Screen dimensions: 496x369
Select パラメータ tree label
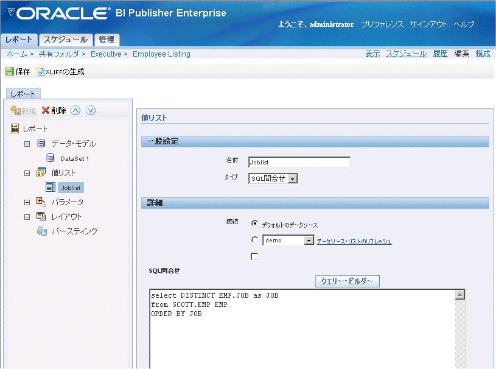pyautogui.click(x=68, y=202)
